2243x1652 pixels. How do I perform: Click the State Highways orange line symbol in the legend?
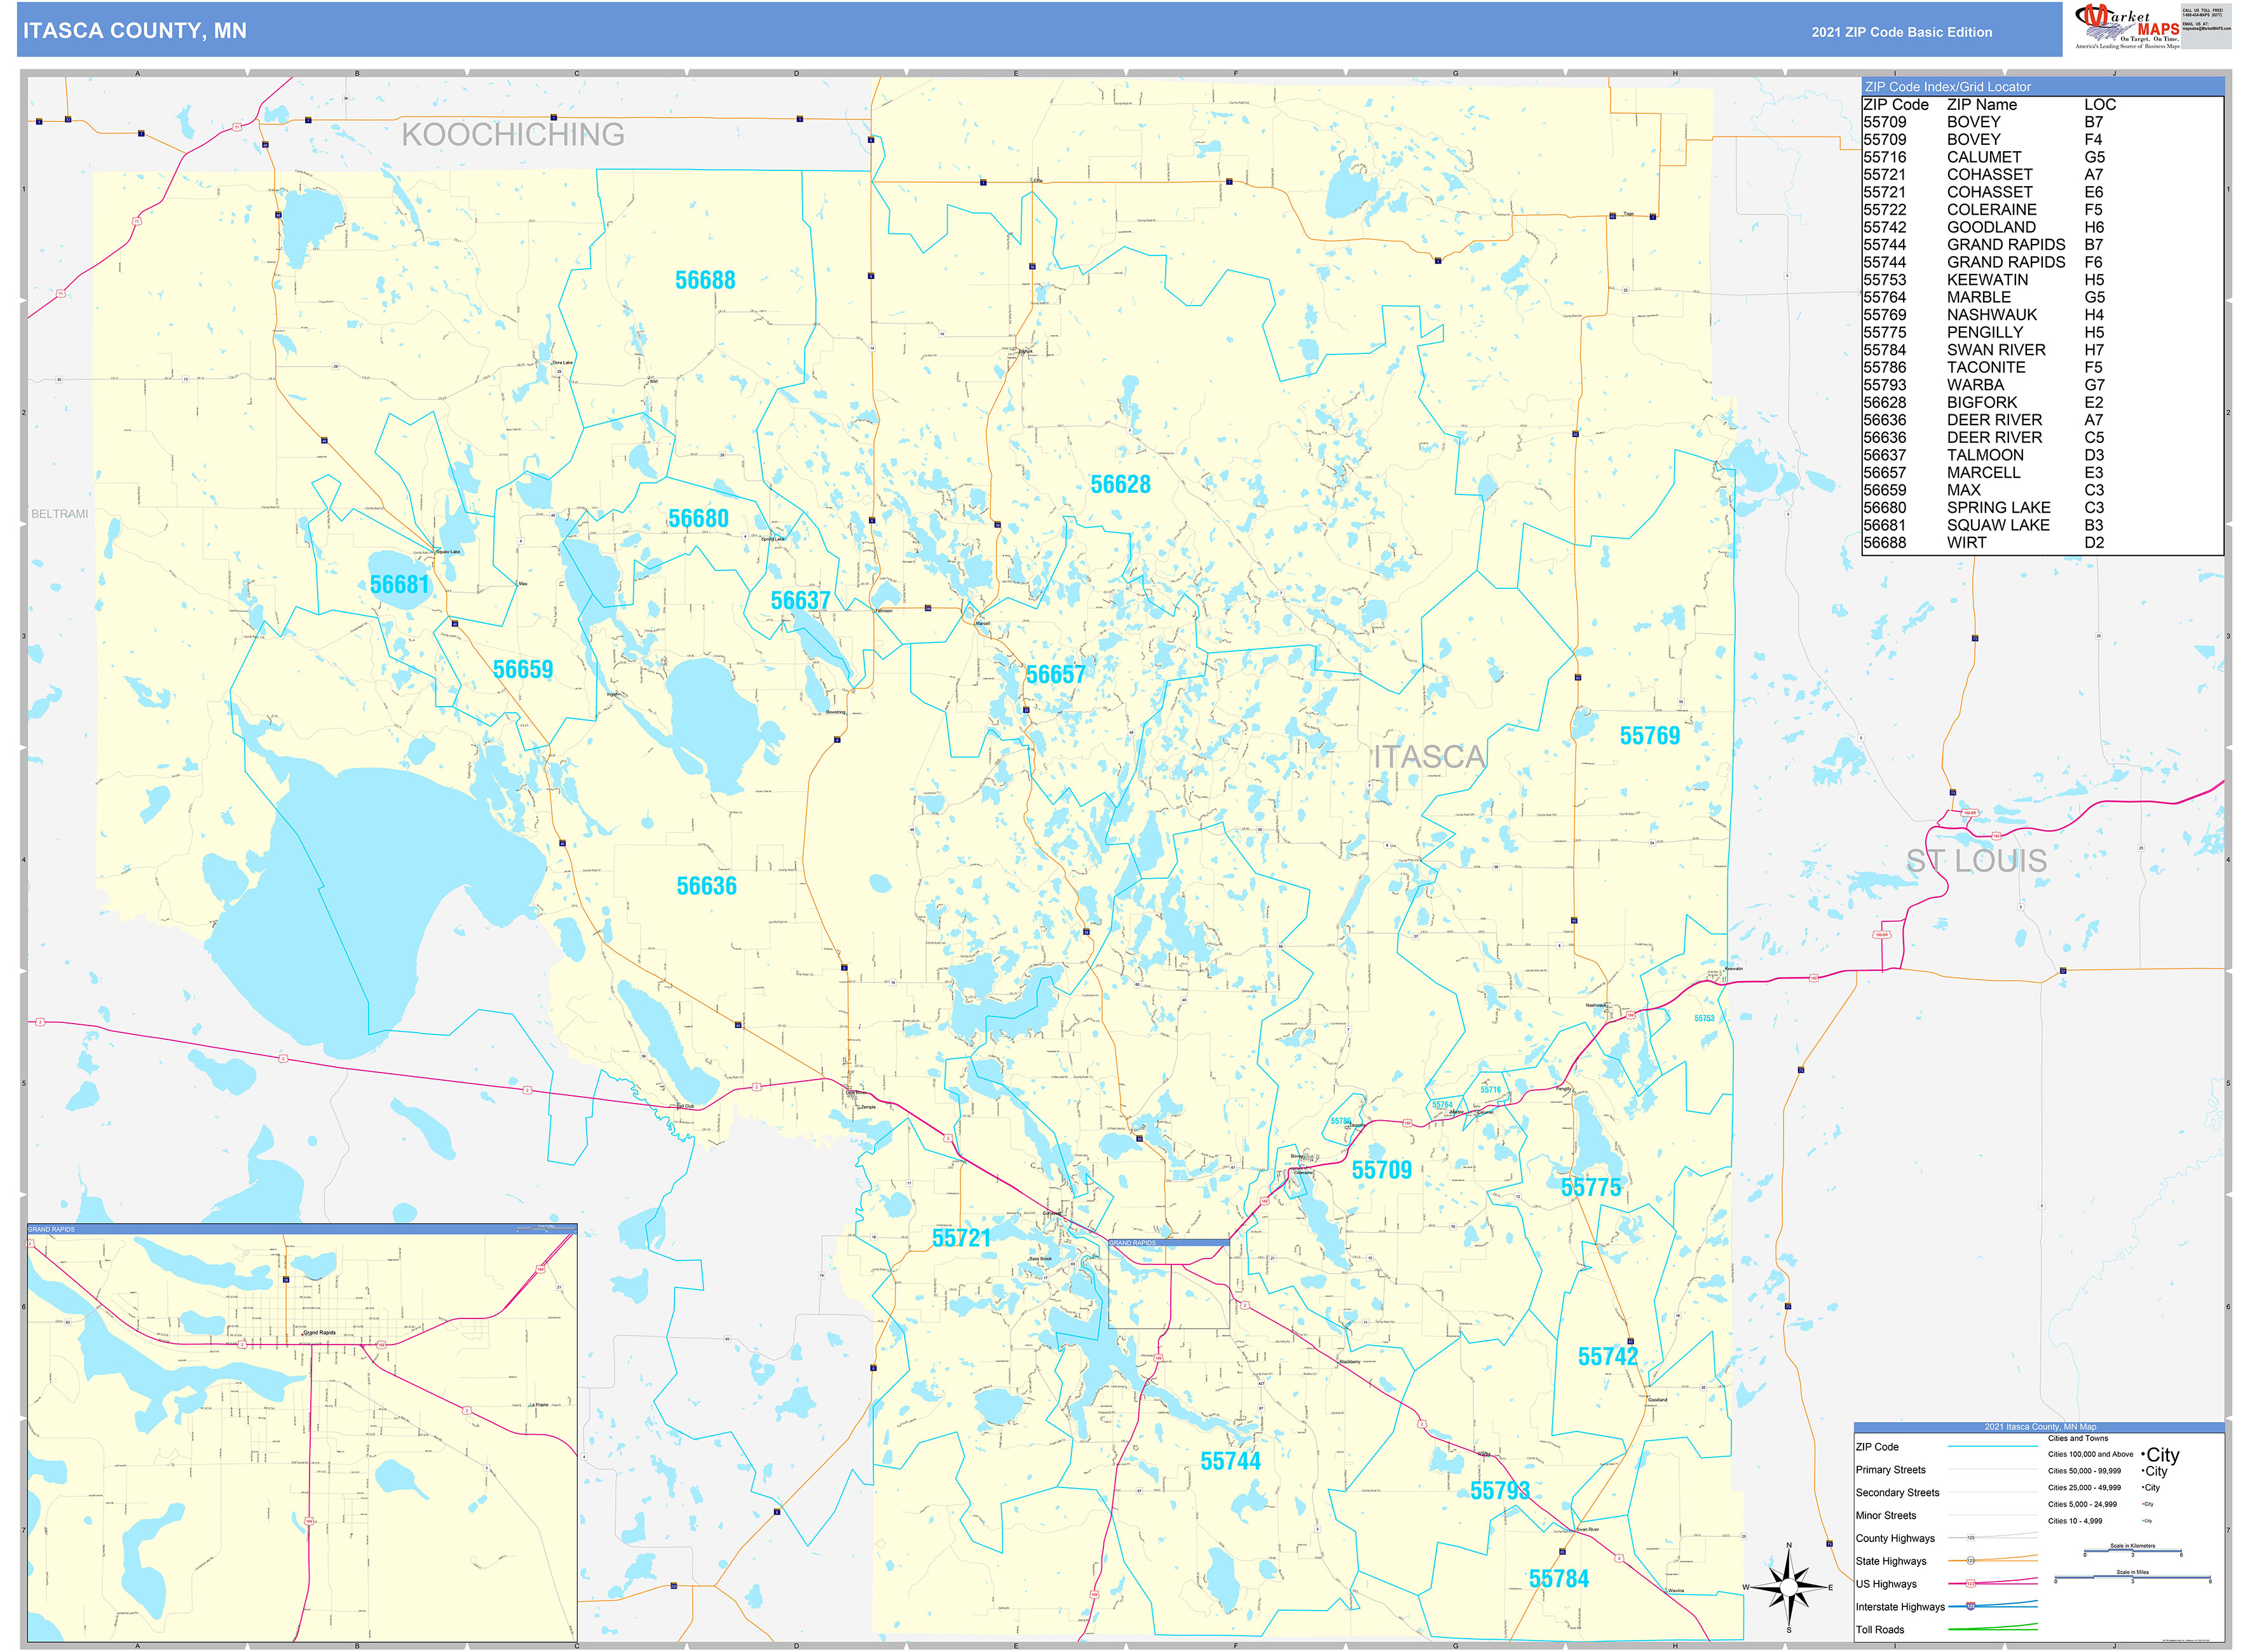[1971, 1561]
